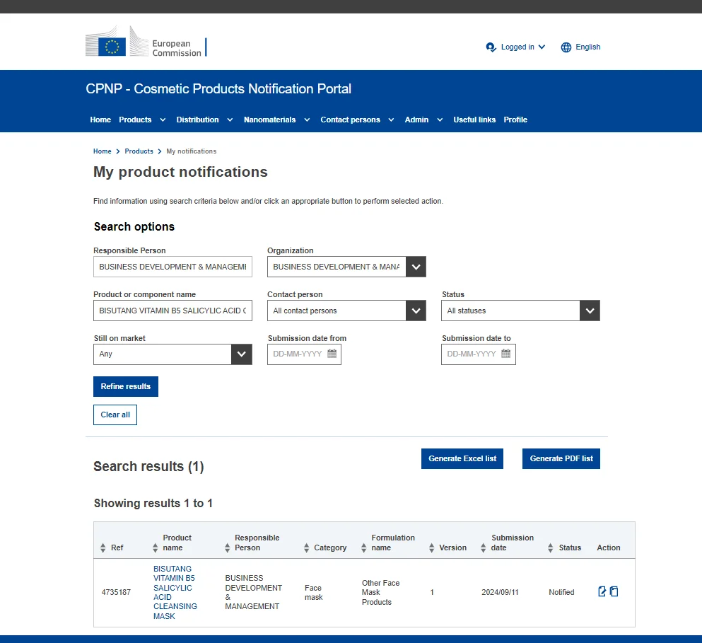Screen dimensions: 702x643
Task: Click the duplicate notification icon in Action column
Action: pos(614,592)
